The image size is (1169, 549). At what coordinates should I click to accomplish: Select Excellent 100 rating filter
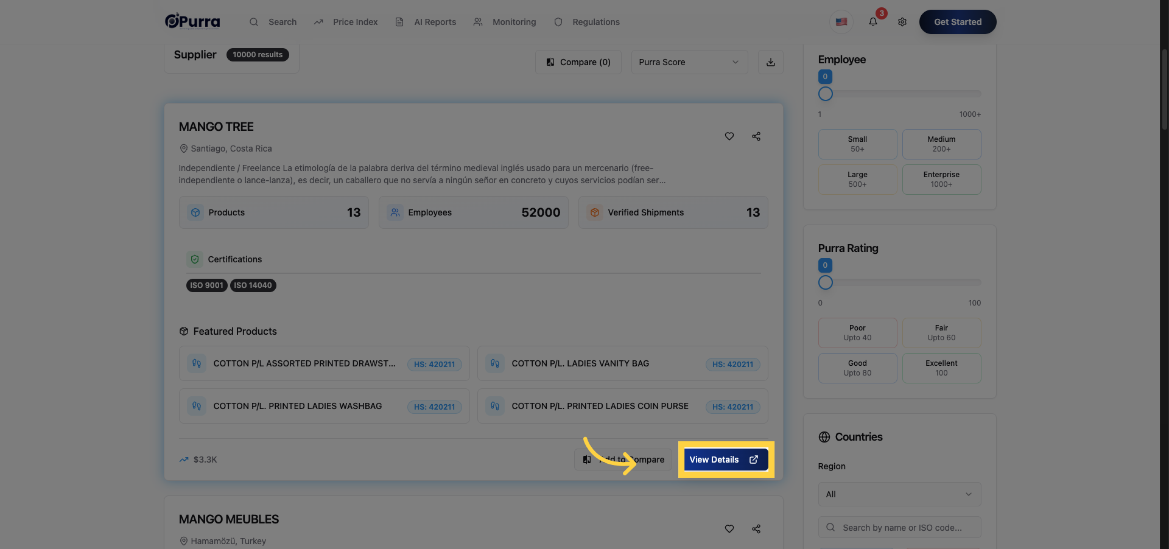point(941,368)
